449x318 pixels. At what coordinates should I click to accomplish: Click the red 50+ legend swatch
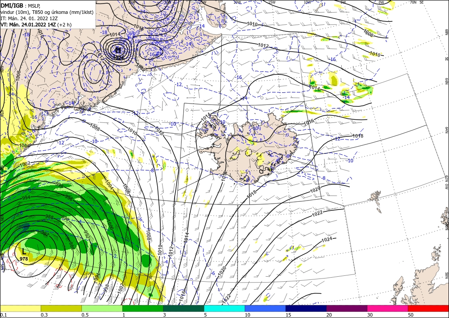[428, 308]
